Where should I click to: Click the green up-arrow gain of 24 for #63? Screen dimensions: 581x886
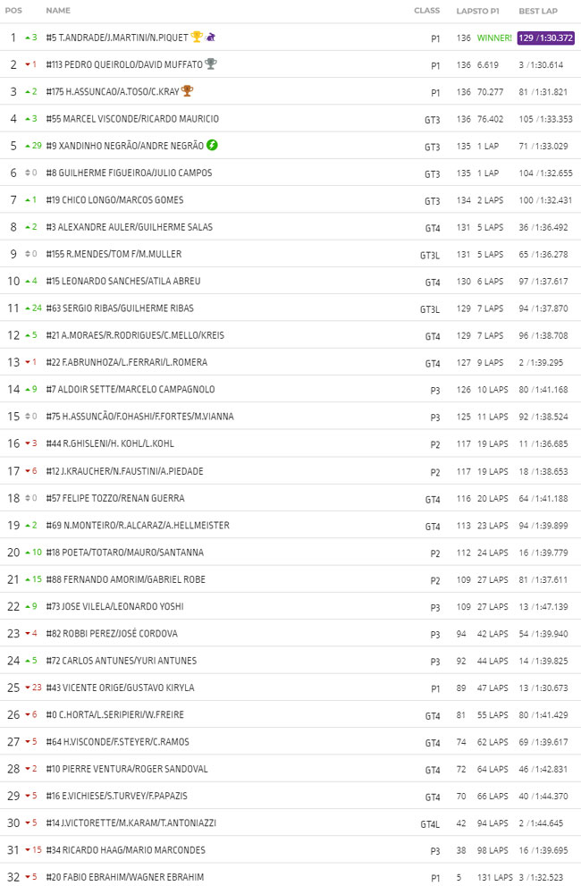tap(33, 308)
